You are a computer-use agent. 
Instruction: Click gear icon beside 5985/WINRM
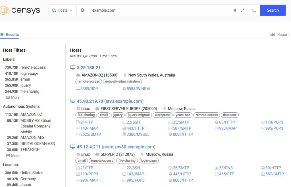coord(124,89)
